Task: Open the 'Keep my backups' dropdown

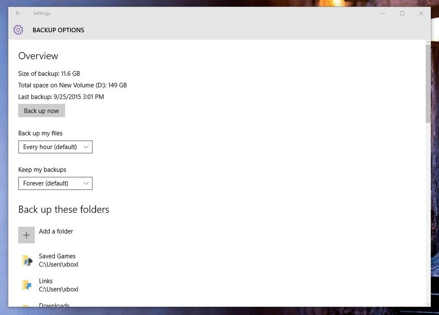Action: click(x=55, y=183)
